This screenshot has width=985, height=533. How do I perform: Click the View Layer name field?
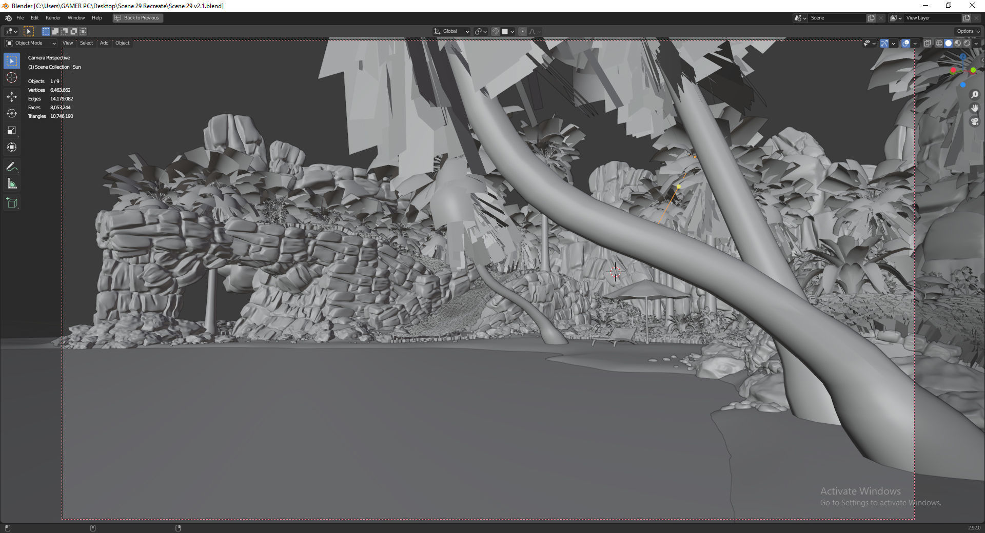point(933,18)
